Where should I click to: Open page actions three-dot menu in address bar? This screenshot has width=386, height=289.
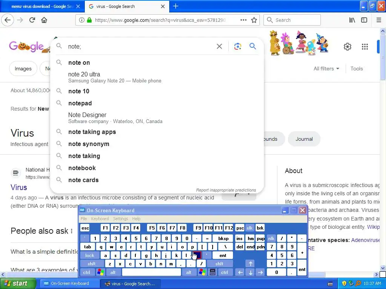[243, 20]
